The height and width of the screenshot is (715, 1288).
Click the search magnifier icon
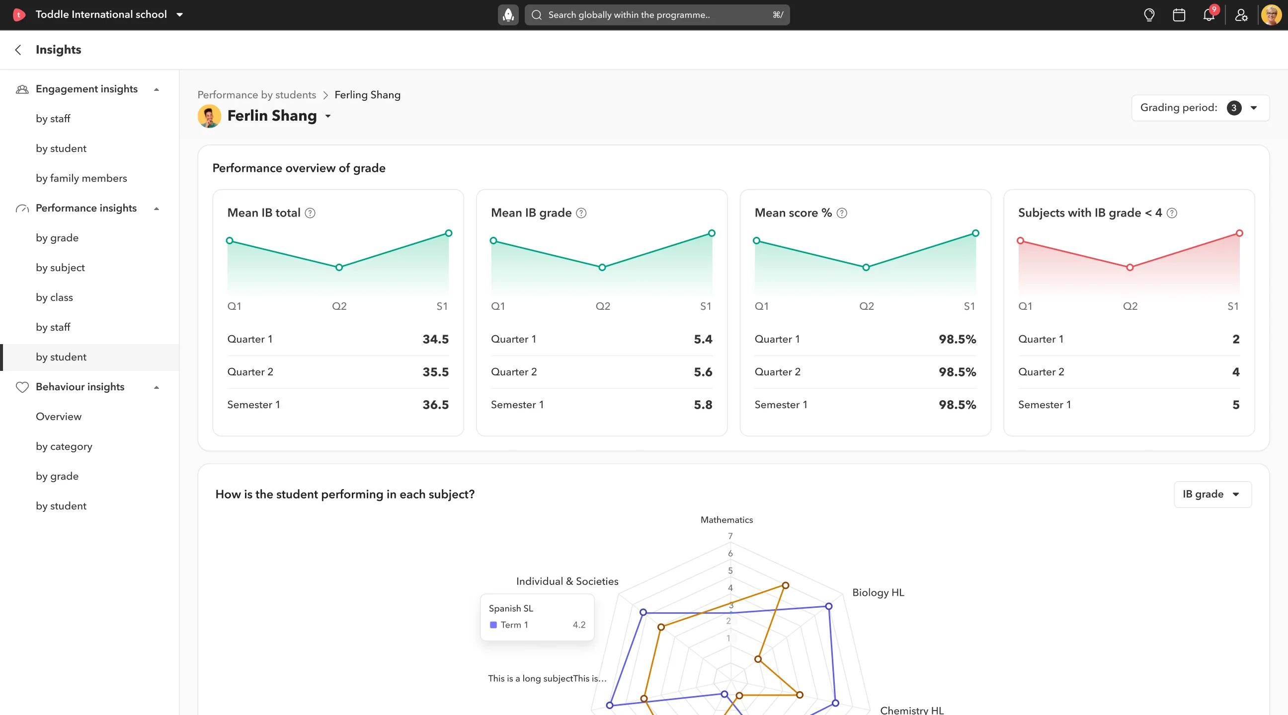point(537,15)
